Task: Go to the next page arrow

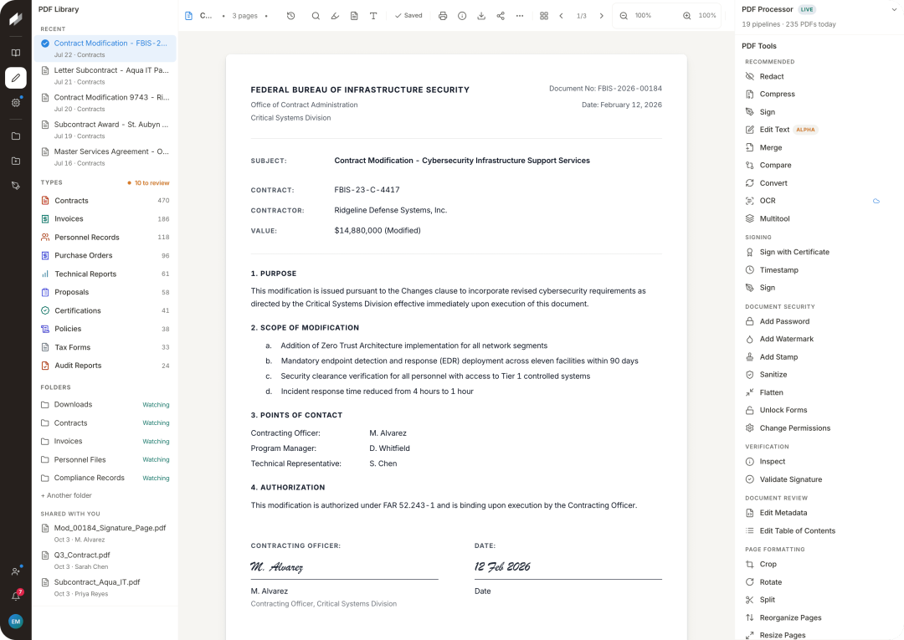Action: point(601,16)
